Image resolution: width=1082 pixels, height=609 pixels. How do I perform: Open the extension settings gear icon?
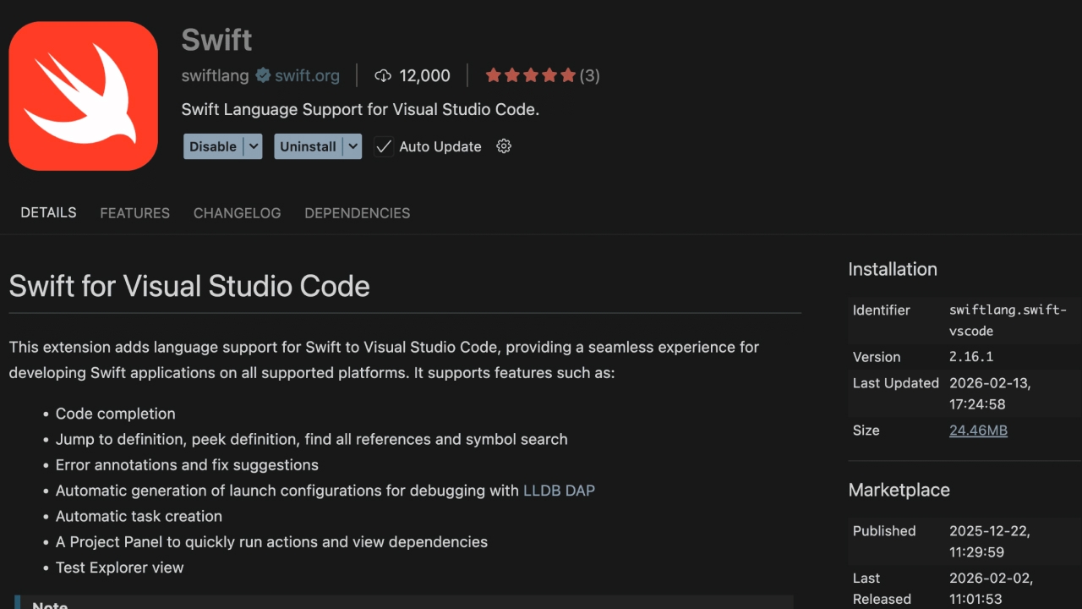(x=503, y=146)
